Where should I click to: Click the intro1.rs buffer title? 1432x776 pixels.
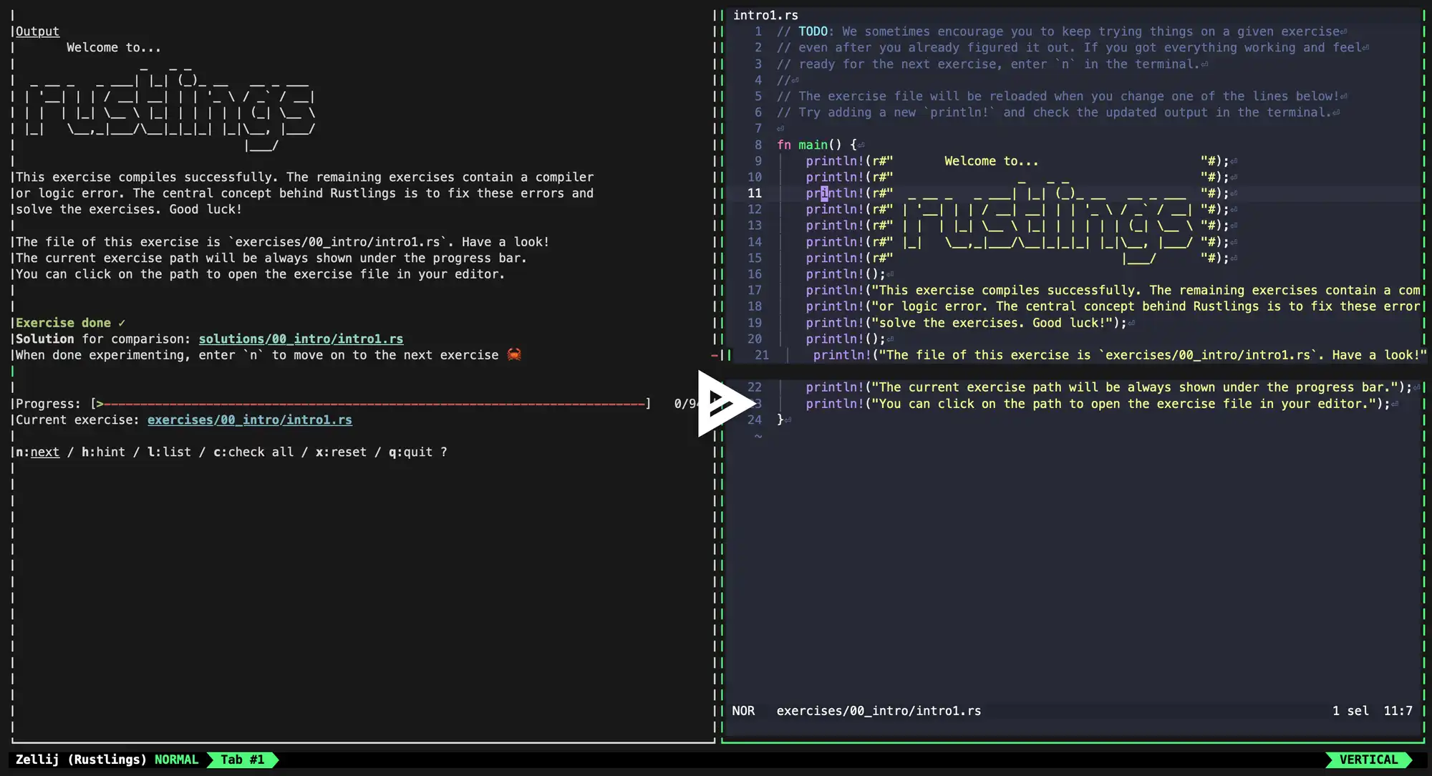(765, 15)
